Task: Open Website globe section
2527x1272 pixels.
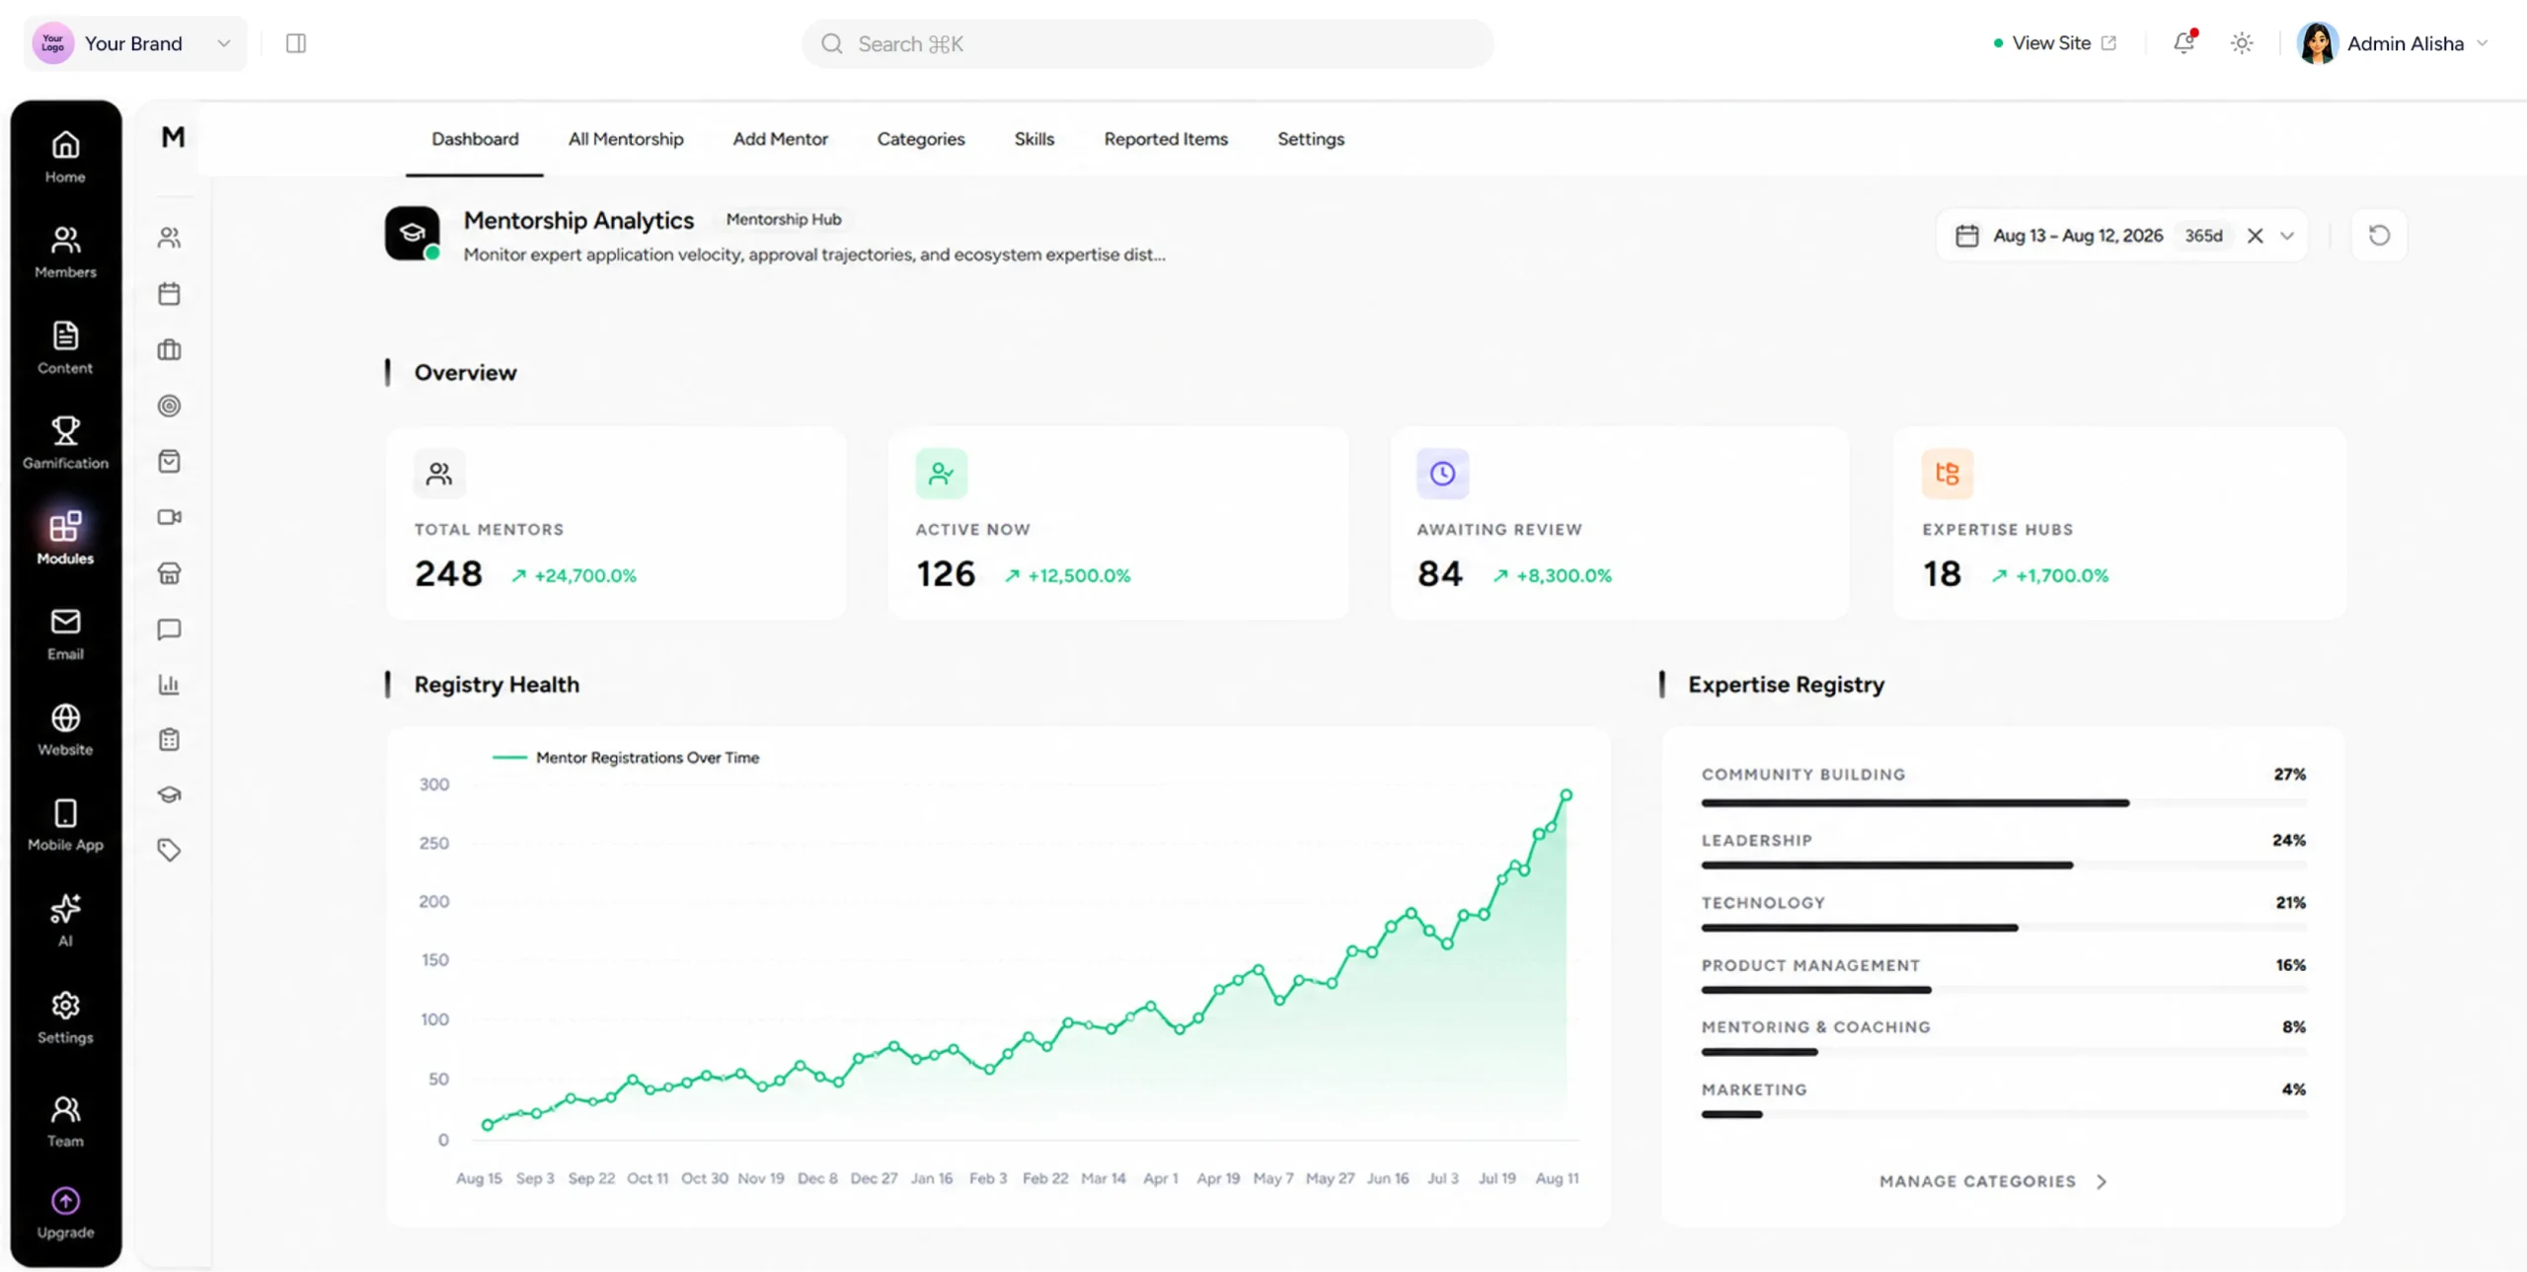Action: point(65,729)
